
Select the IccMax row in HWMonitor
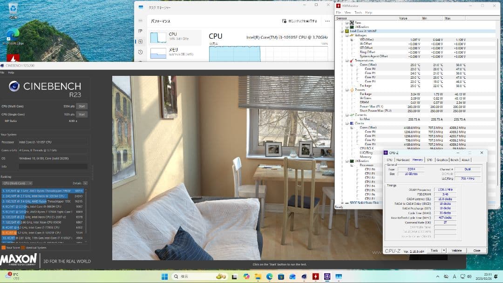415,119
